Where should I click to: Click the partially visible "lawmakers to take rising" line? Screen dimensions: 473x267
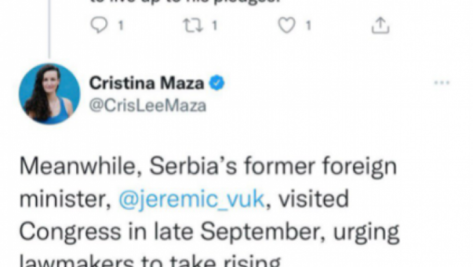tap(150, 260)
